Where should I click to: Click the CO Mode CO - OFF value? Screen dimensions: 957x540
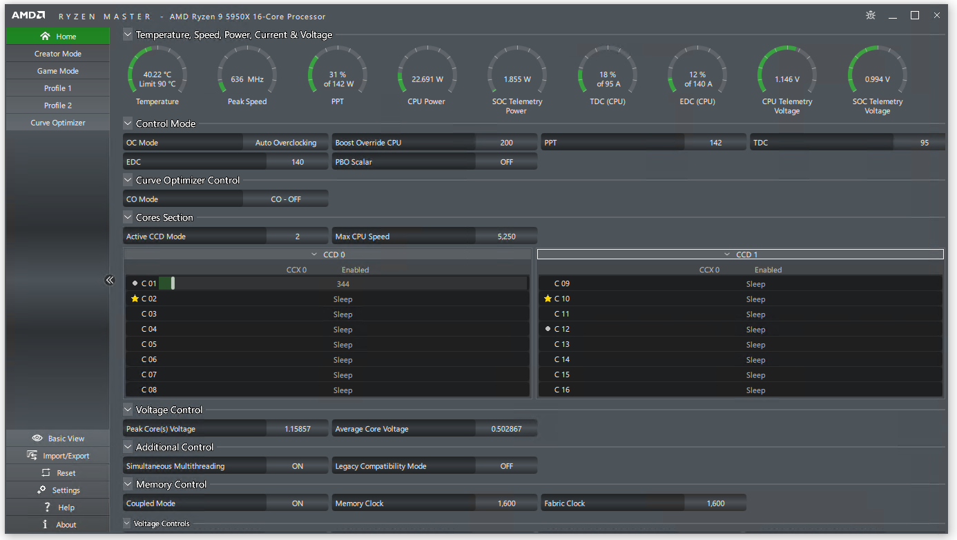[x=286, y=199]
